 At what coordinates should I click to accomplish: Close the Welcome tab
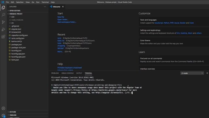63,7
